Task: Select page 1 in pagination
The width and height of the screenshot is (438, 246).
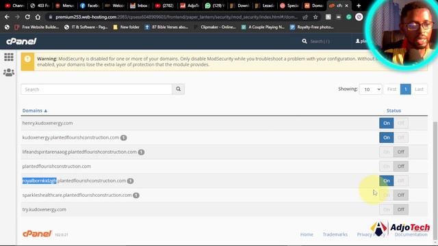Action: tap(406, 90)
